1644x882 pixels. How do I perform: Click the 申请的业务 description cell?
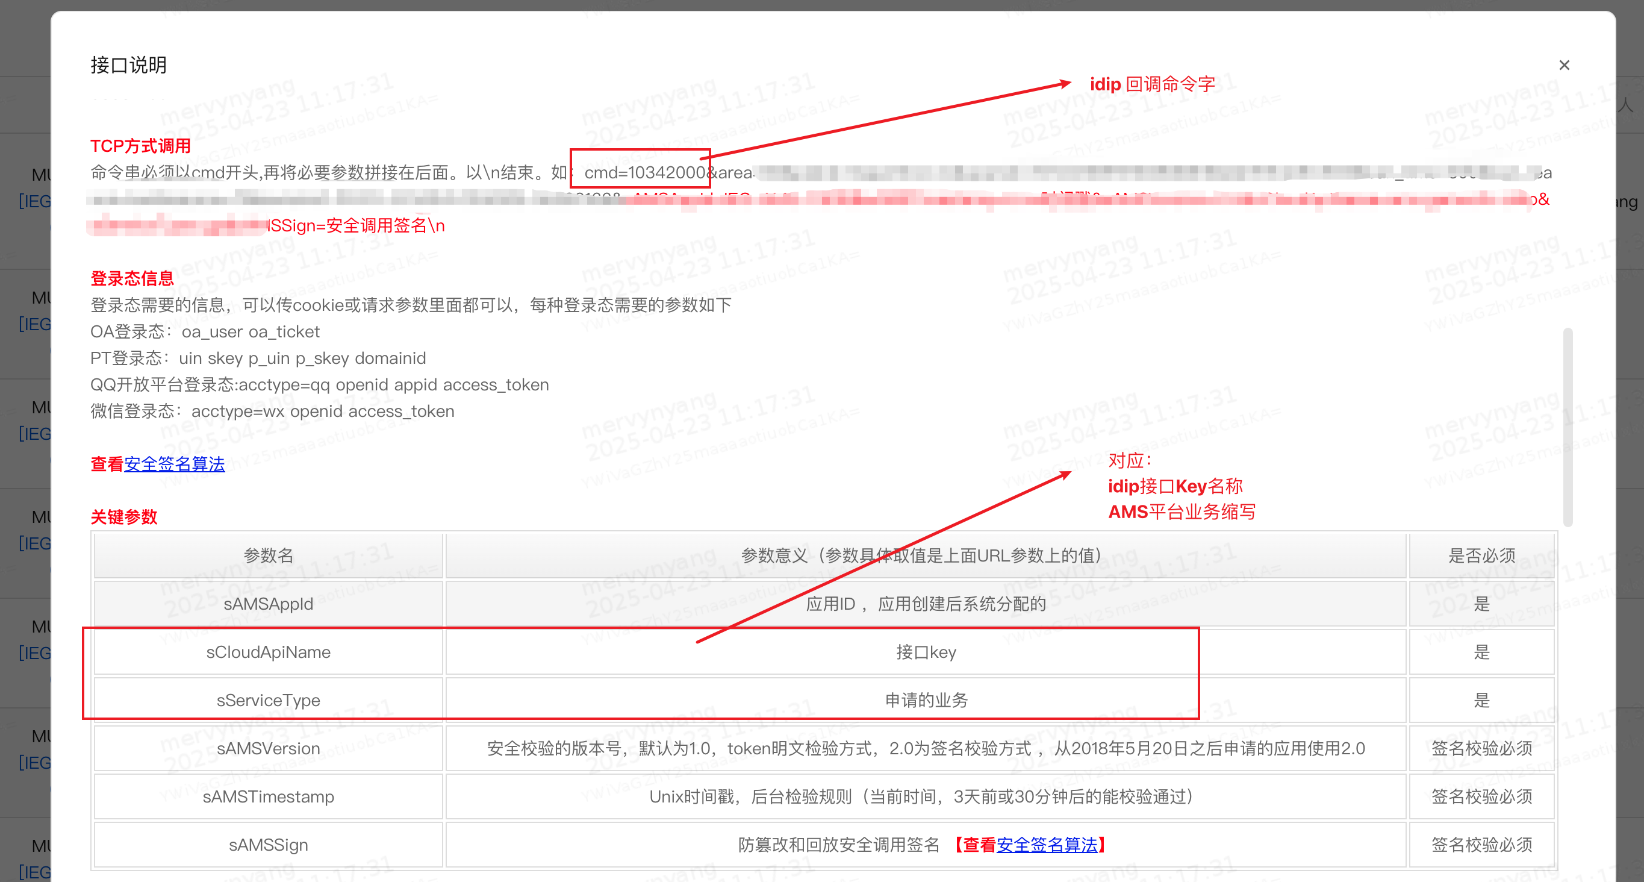pos(926,700)
